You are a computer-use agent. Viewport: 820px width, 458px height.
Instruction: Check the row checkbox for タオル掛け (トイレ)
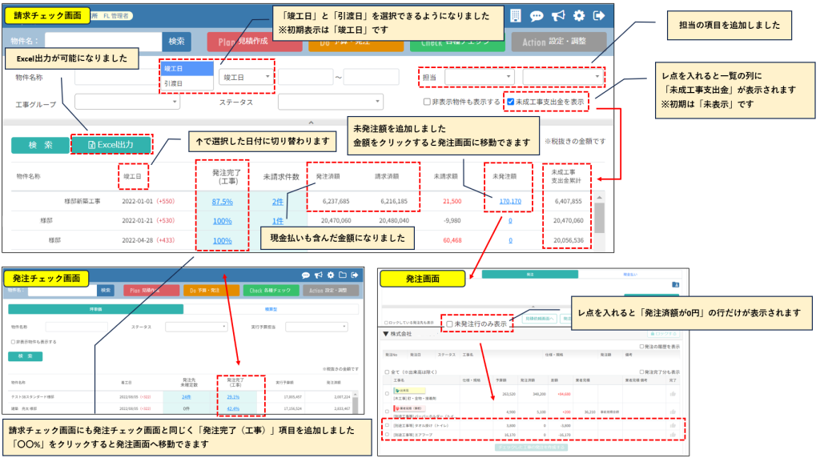(387, 426)
